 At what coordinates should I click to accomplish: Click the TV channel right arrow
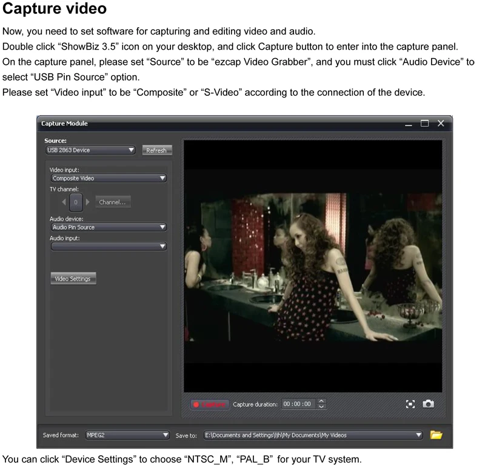pos(88,202)
